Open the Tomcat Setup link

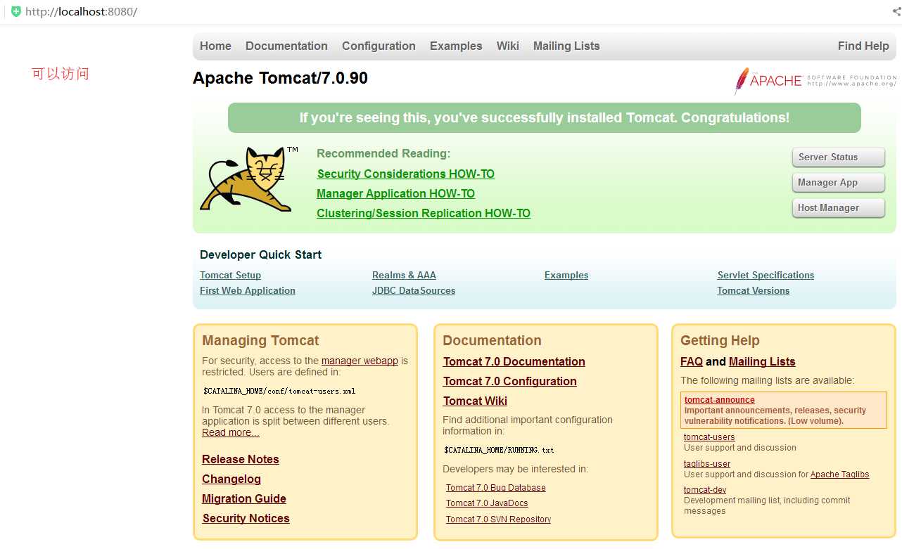click(x=230, y=276)
